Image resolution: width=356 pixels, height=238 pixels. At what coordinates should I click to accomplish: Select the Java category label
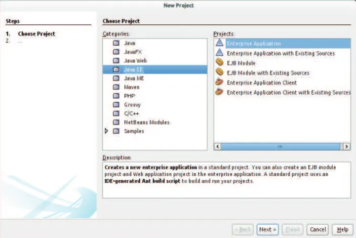pos(130,43)
